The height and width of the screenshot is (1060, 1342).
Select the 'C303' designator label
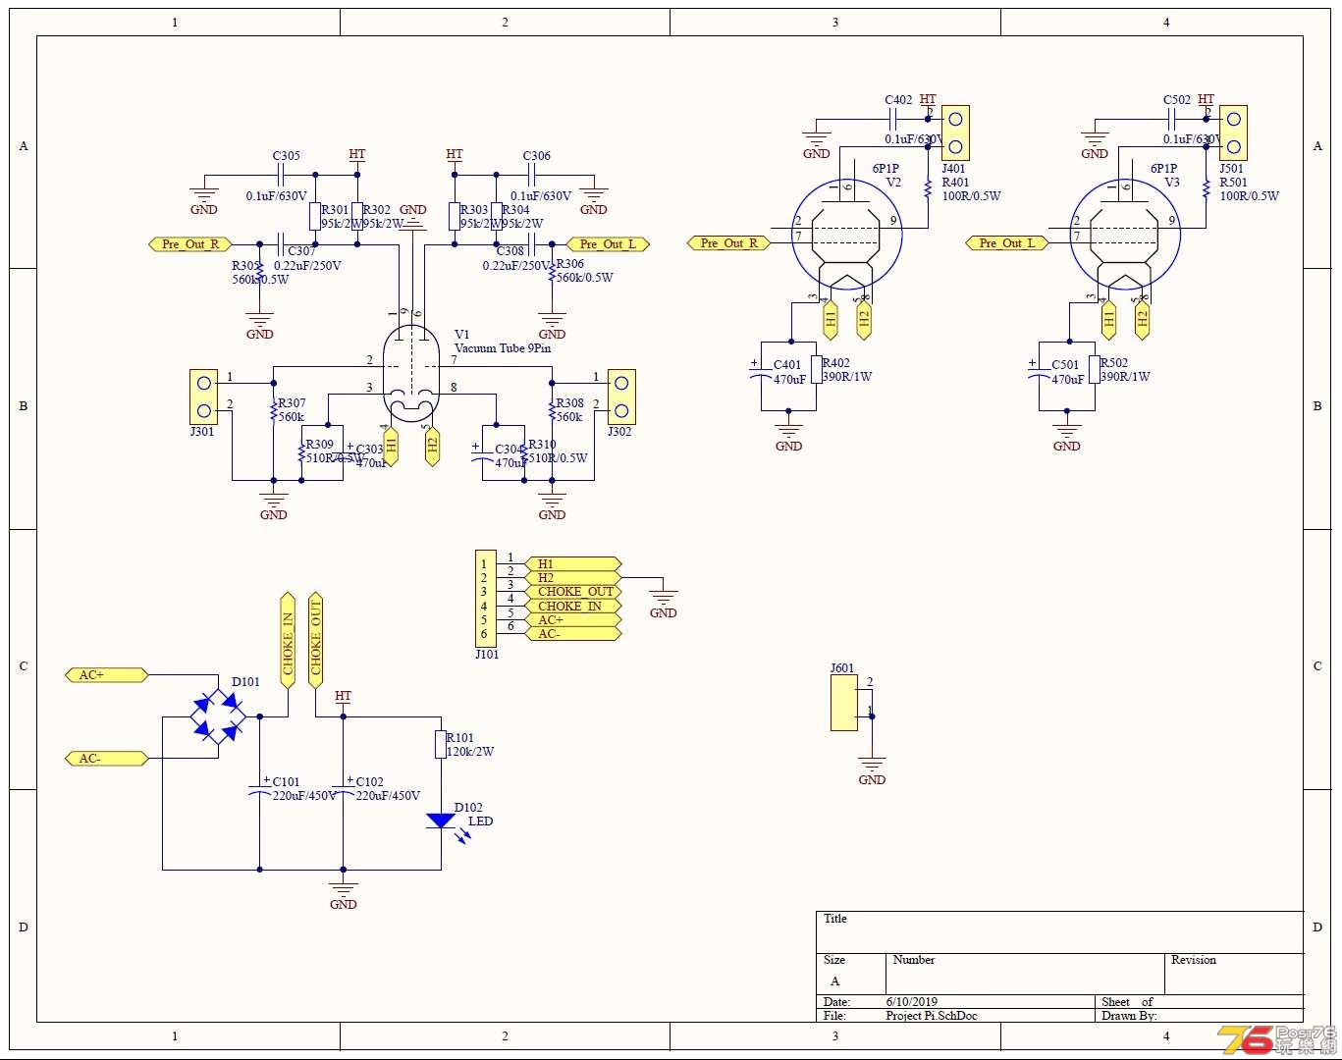pos(369,450)
